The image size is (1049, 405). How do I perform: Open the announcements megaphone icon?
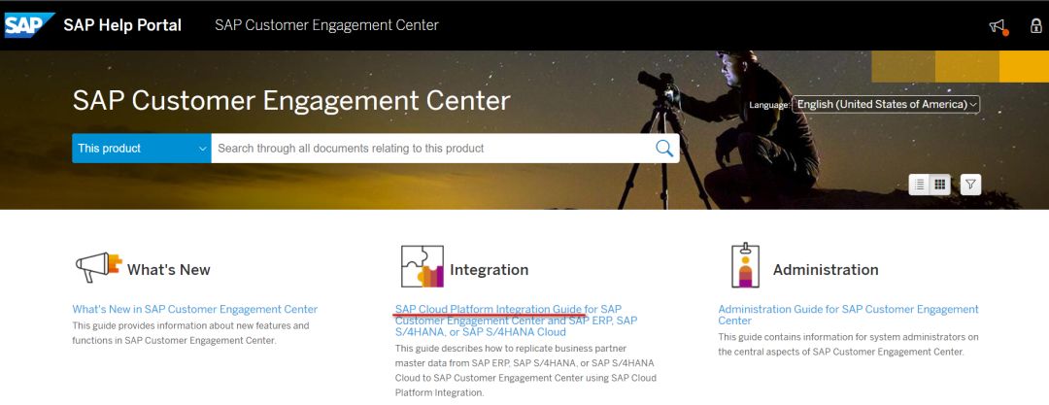[x=998, y=26]
